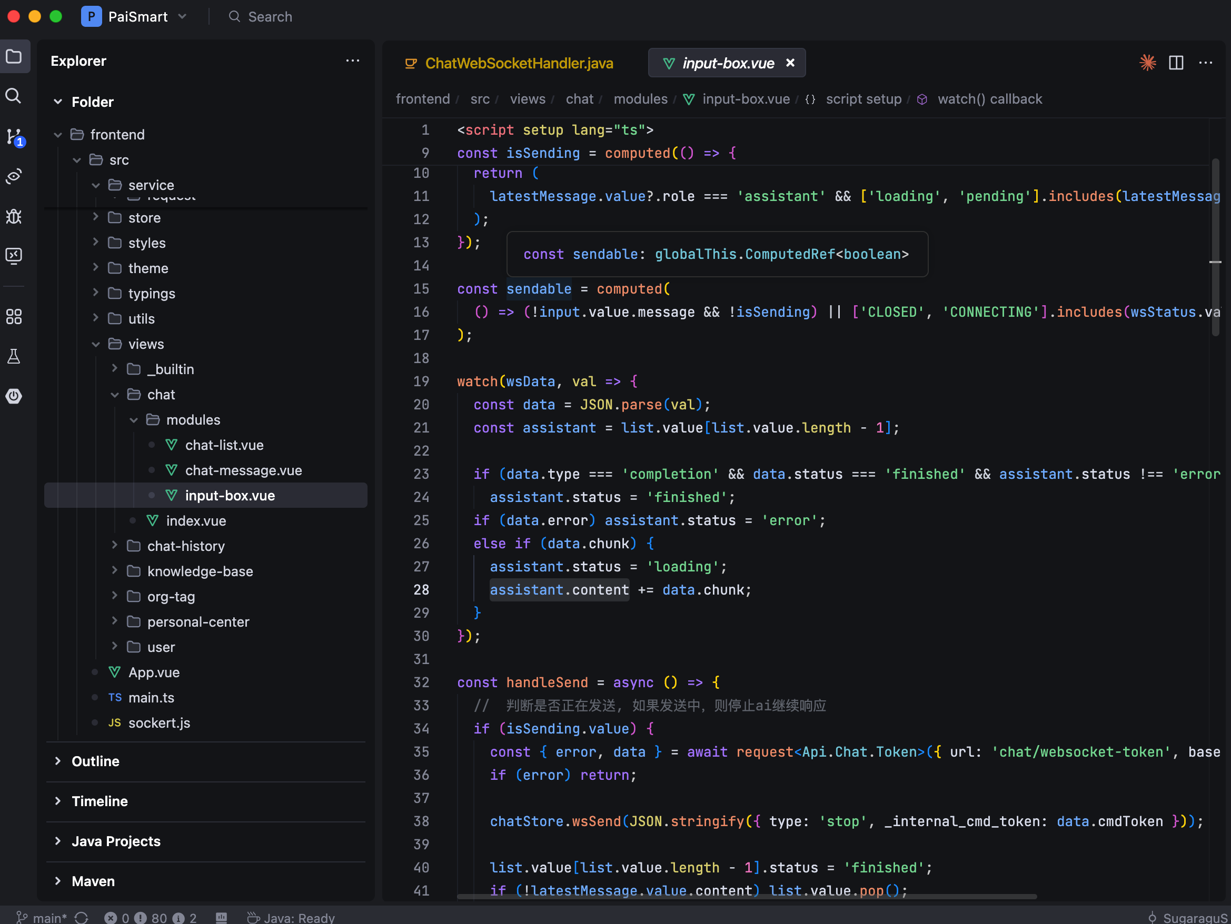This screenshot has width=1231, height=924.
Task: Close the input-box.vue tab
Action: point(790,63)
